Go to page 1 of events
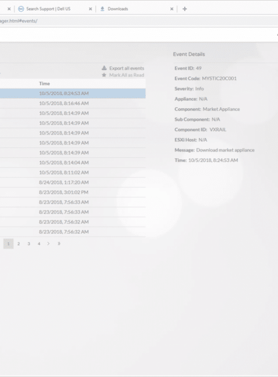The width and height of the screenshot is (278, 377). [9, 244]
